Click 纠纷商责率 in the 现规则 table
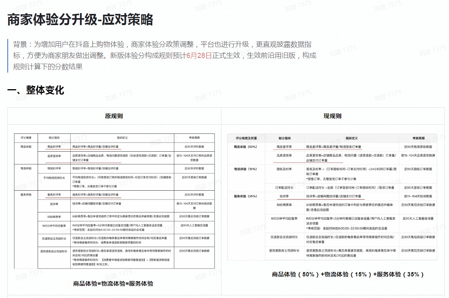The height and width of the screenshot is (298, 449). (x=284, y=205)
